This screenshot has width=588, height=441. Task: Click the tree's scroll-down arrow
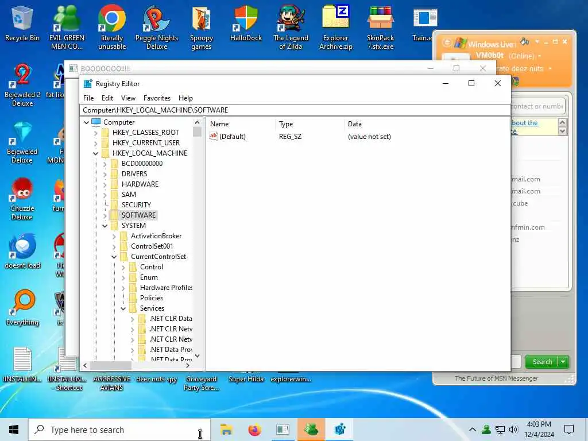coord(198,356)
